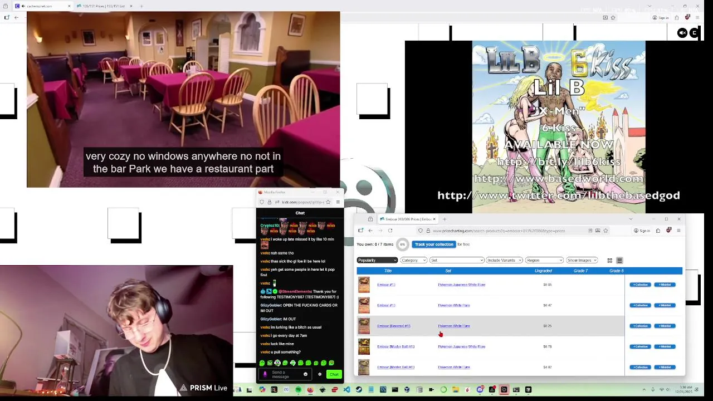Open the Region dropdown
Viewport: 713px width, 401px height.
tap(544, 260)
